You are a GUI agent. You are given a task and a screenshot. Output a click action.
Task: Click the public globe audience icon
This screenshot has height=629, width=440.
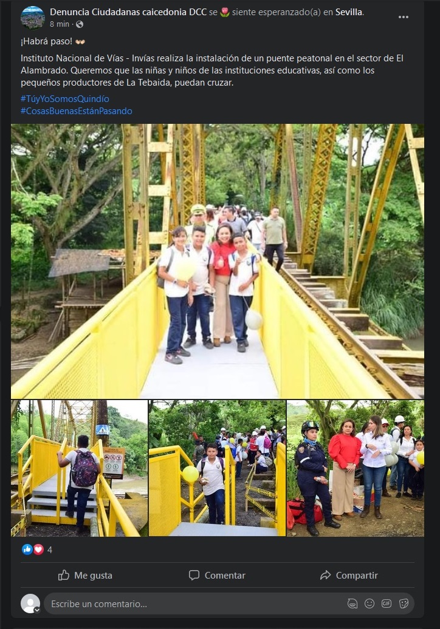click(80, 24)
